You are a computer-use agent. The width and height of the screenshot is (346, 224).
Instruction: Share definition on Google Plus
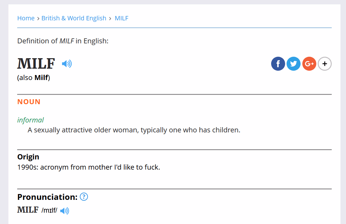309,64
